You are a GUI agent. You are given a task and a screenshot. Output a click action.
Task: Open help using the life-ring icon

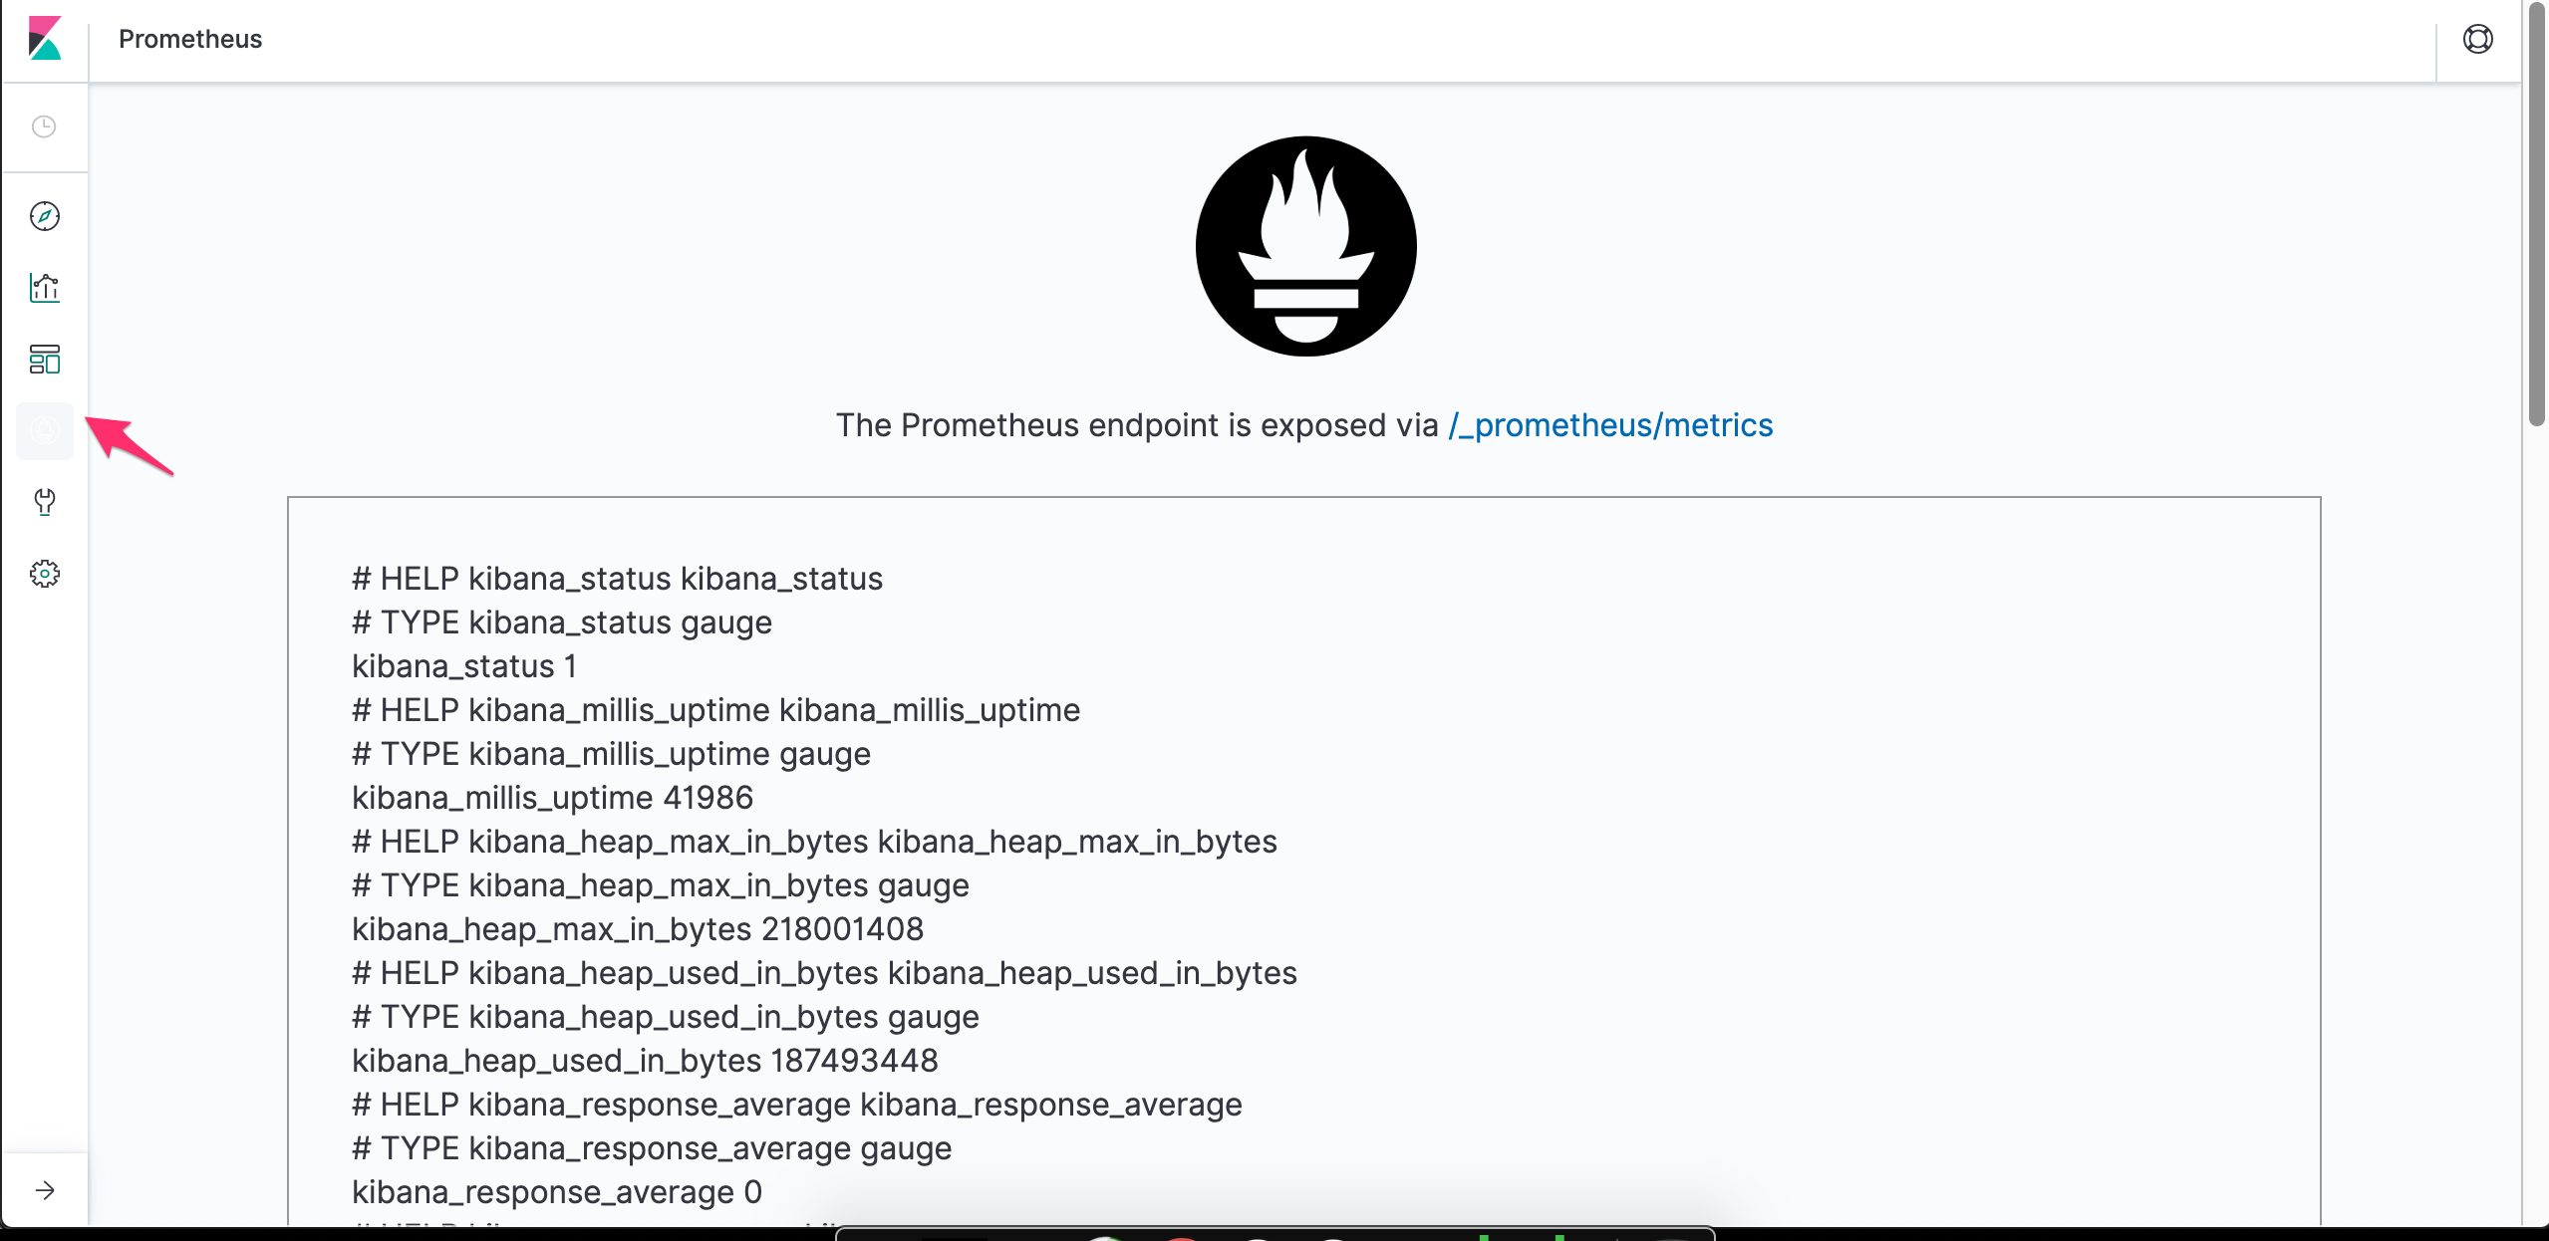(x=2477, y=39)
